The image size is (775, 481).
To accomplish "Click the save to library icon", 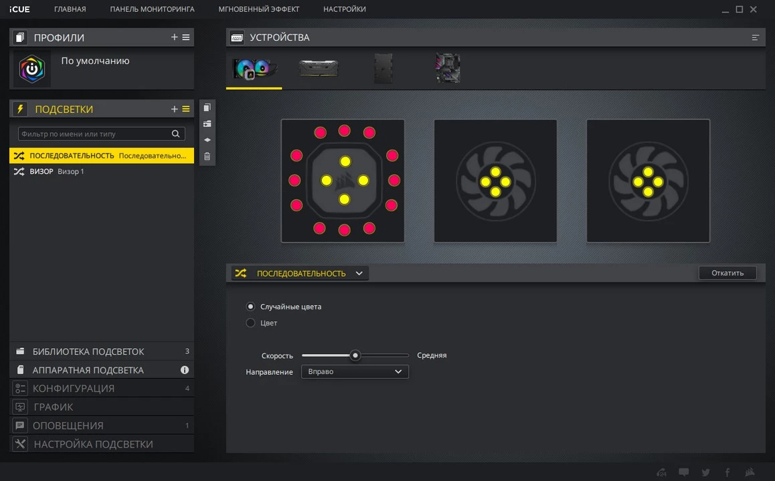I will [x=207, y=124].
